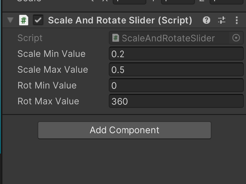The width and height of the screenshot is (246, 184).
Task: Select the Scale And Rotate Slider (Script) title
Action: click(120, 20)
